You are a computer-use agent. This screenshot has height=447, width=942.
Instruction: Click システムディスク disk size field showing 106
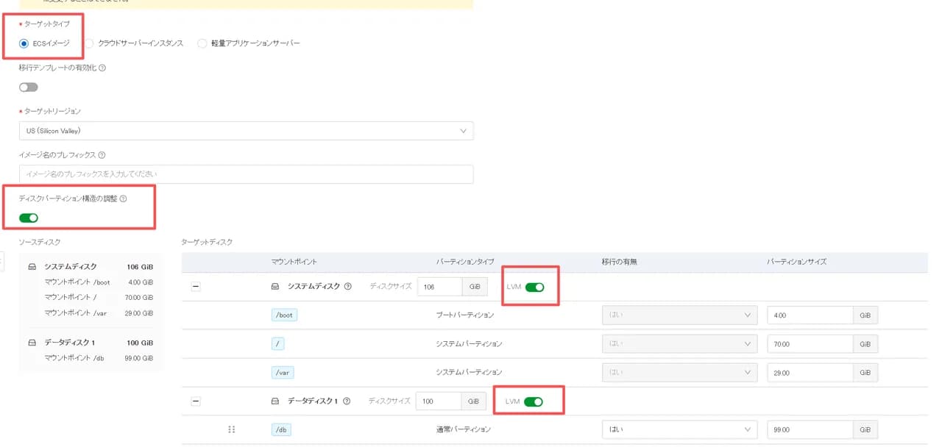coord(439,287)
